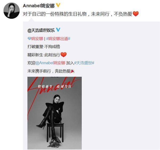Click the gold V verification badge
Screen dimensions: 160x150
[58, 5]
